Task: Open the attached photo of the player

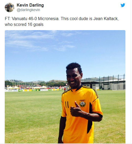Action: coord(65,87)
